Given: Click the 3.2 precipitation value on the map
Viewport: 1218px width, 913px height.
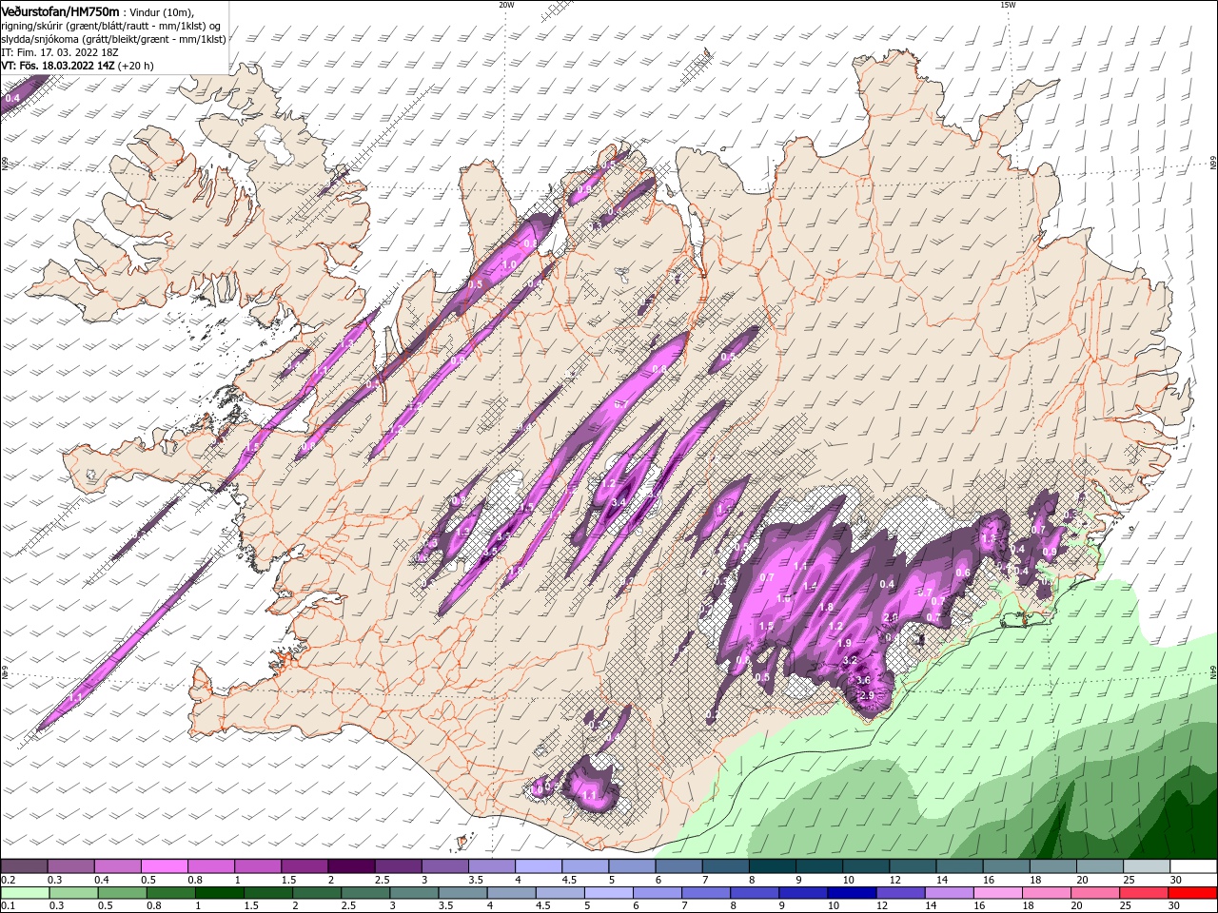Looking at the screenshot, I should [x=851, y=660].
